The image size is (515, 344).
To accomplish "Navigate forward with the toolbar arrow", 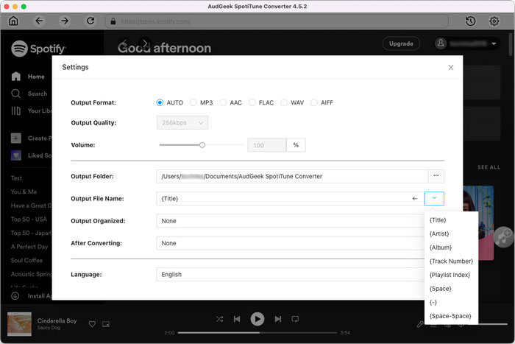I will pyautogui.click(x=65, y=21).
